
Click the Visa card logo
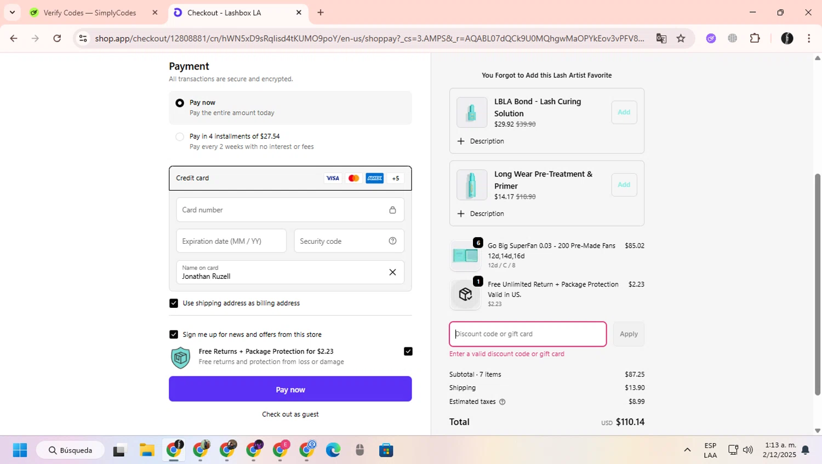click(333, 178)
